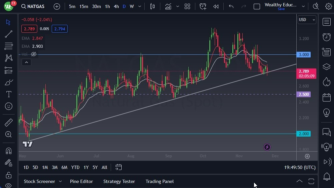Open the USD currency dropdown
Viewport: 334px width, 188px height.
click(x=307, y=20)
